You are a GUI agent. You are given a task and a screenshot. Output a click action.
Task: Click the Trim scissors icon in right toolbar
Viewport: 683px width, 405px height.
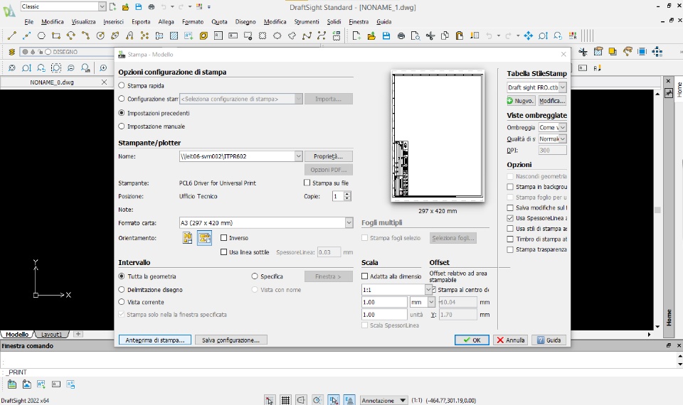[x=583, y=52]
